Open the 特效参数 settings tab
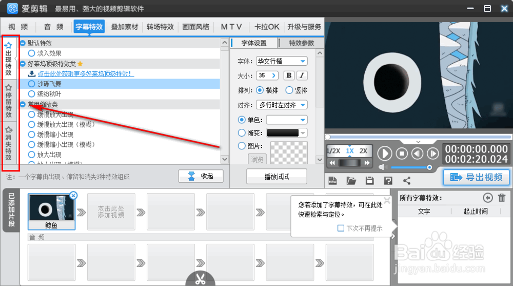The image size is (513, 286). point(301,43)
